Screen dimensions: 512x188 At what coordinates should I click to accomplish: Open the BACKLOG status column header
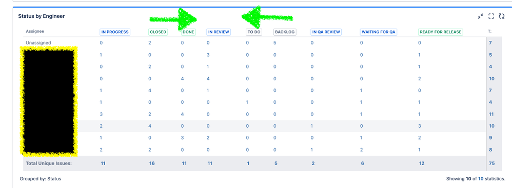click(285, 32)
